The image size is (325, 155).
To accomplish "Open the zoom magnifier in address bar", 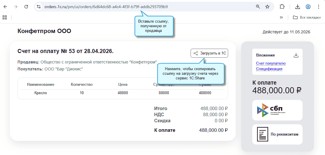I will (258, 7).
